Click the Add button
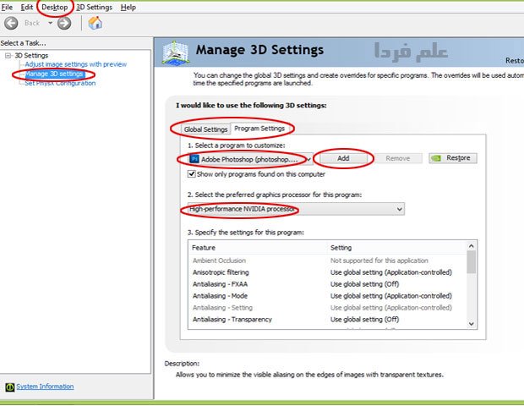524x406 pixels. [x=343, y=158]
